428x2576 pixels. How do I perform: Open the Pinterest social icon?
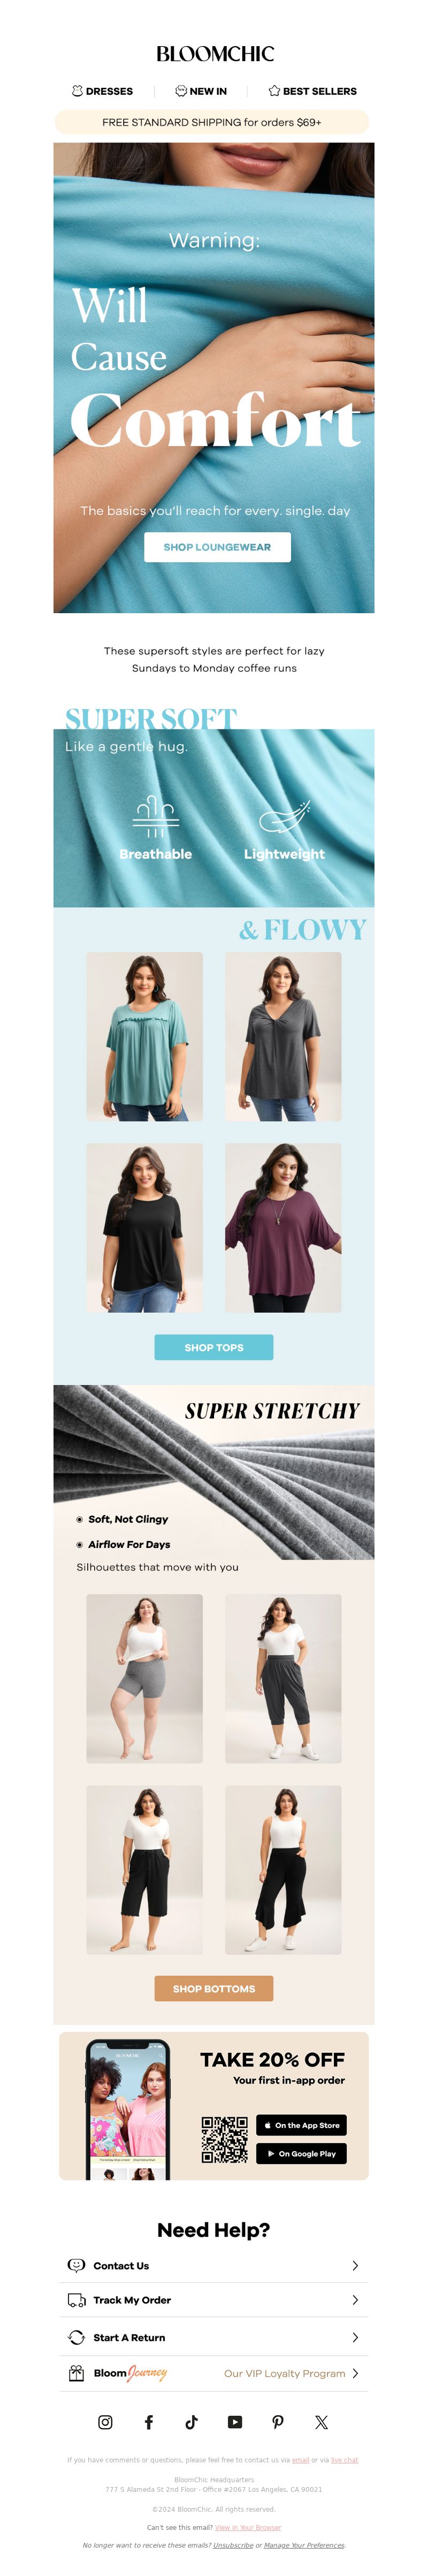coord(277,2421)
